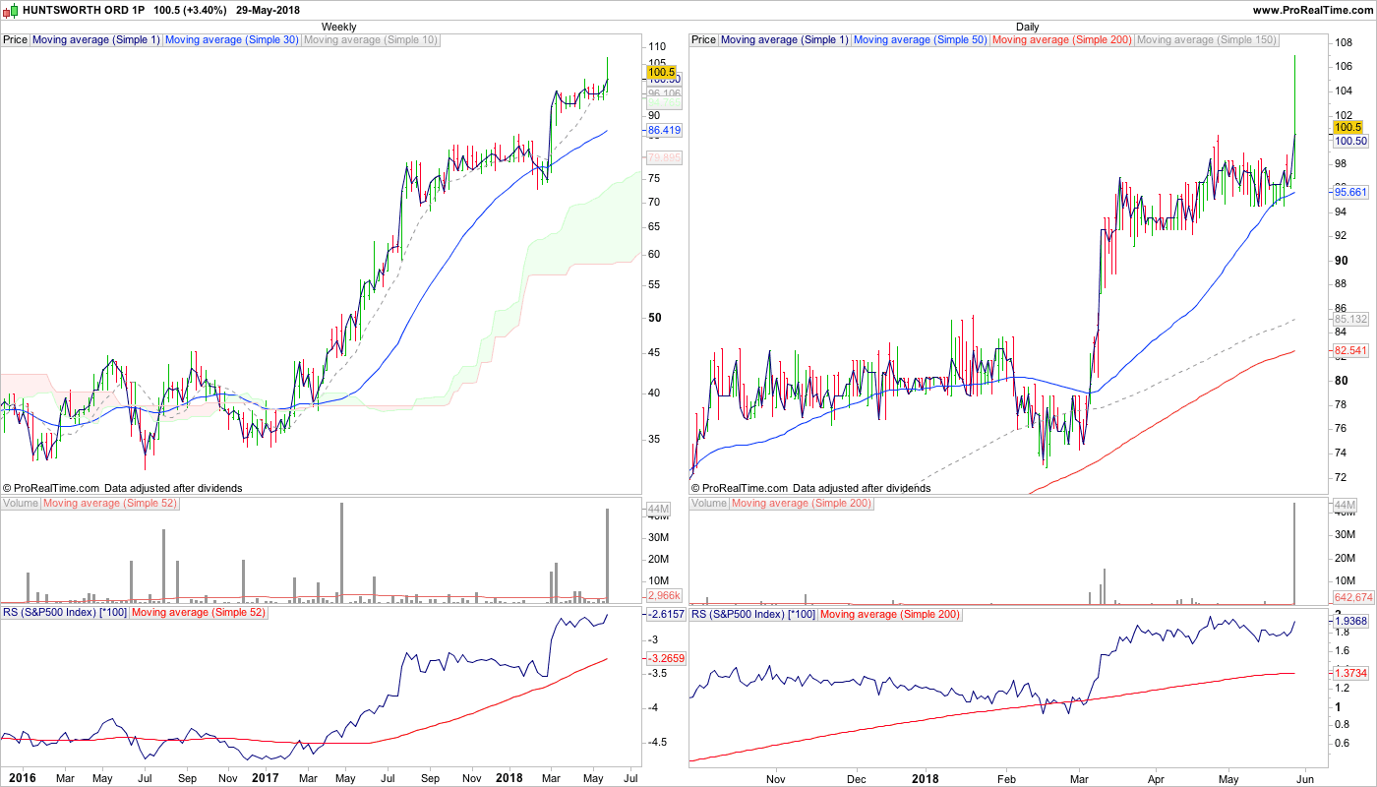The width and height of the screenshot is (1377, 787).
Task: Click the Volume label in Daily panel
Action: [x=709, y=503]
